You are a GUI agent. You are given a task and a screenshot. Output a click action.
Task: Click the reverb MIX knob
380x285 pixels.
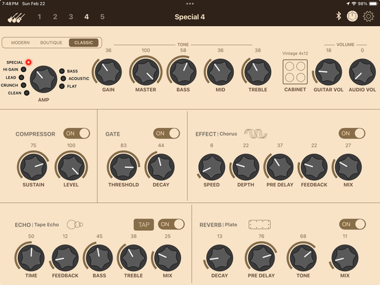point(345,258)
